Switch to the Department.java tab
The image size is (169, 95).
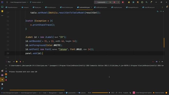[11, 7]
